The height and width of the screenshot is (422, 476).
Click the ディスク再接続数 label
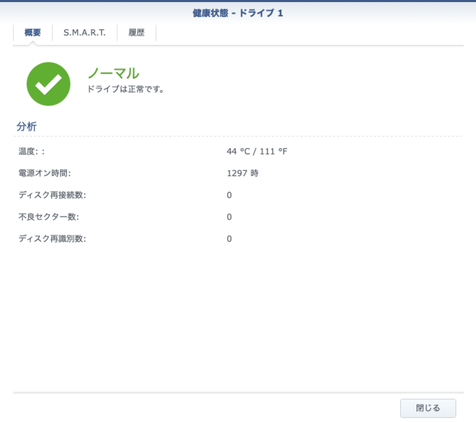click(52, 195)
